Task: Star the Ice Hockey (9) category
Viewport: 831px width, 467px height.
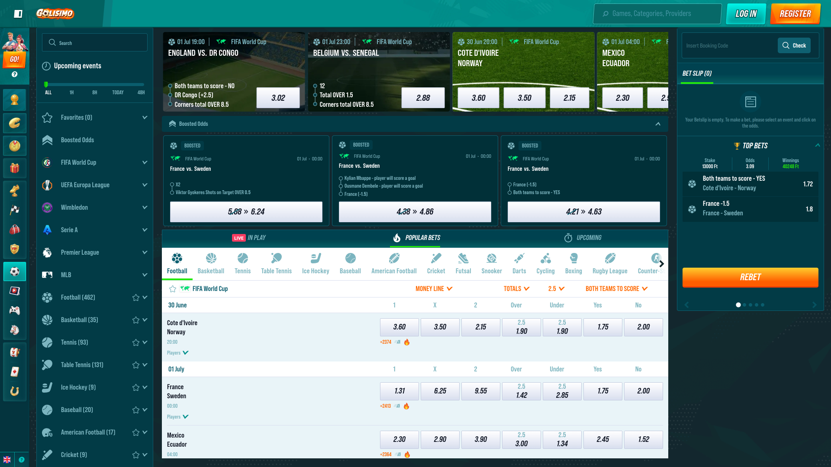Action: tap(136, 387)
